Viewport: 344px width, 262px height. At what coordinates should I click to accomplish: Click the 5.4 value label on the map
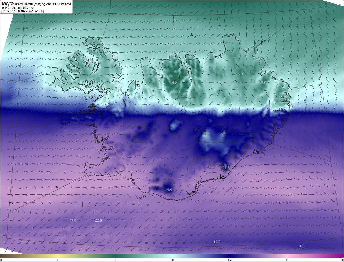point(241,74)
